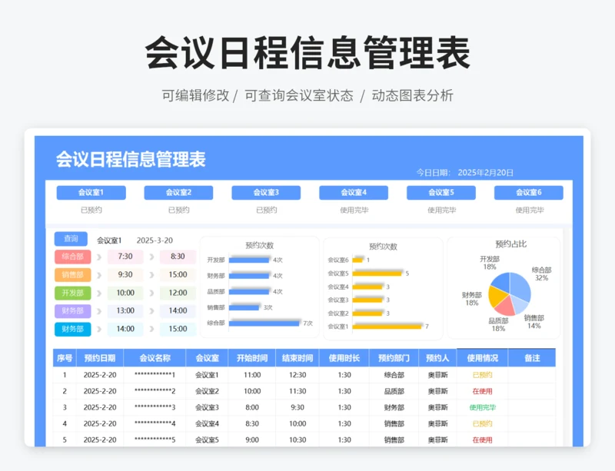Click the 序号 column header
Image resolution: width=615 pixels, height=471 pixels.
tap(65, 358)
